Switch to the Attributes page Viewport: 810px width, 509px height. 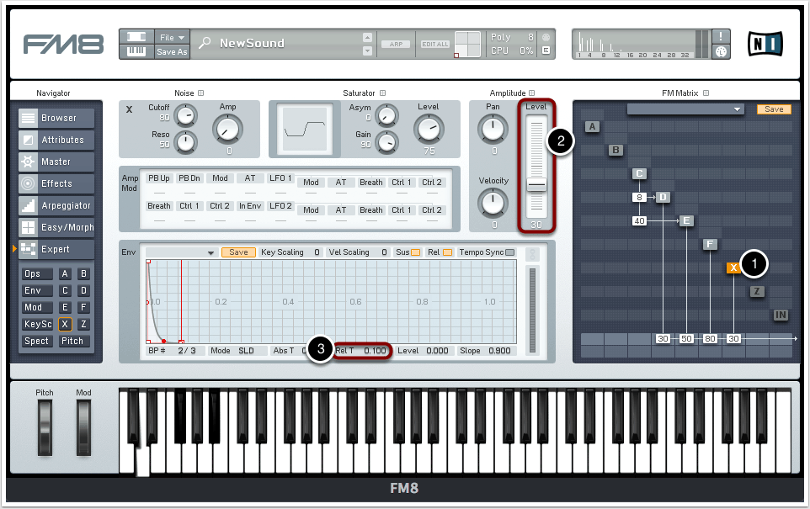click(x=57, y=141)
